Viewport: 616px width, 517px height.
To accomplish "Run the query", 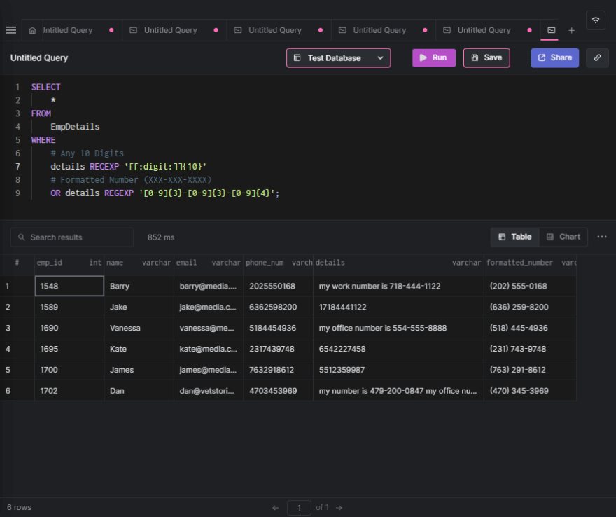I will click(x=434, y=57).
